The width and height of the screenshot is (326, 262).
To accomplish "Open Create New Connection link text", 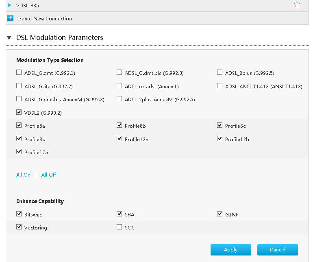I will pyautogui.click(x=44, y=19).
